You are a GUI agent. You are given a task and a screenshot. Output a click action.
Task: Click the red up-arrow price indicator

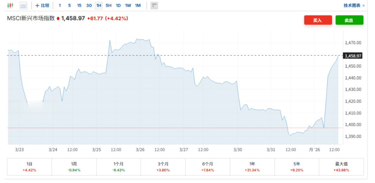coord(58,19)
